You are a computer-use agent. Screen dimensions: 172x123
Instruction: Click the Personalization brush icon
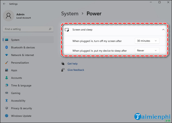[7, 63]
